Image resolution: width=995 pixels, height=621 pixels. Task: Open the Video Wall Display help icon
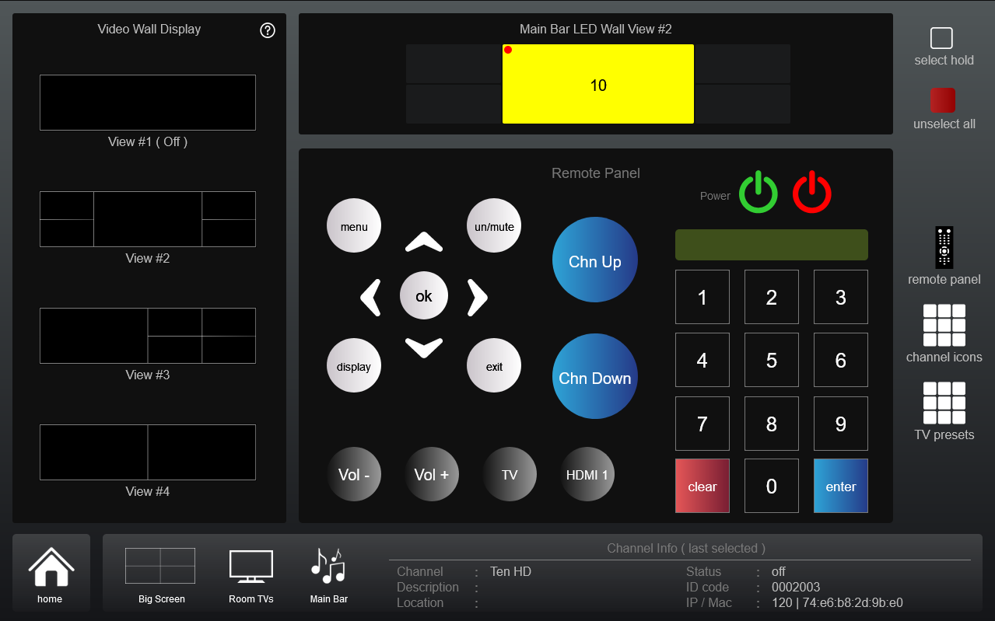[268, 30]
